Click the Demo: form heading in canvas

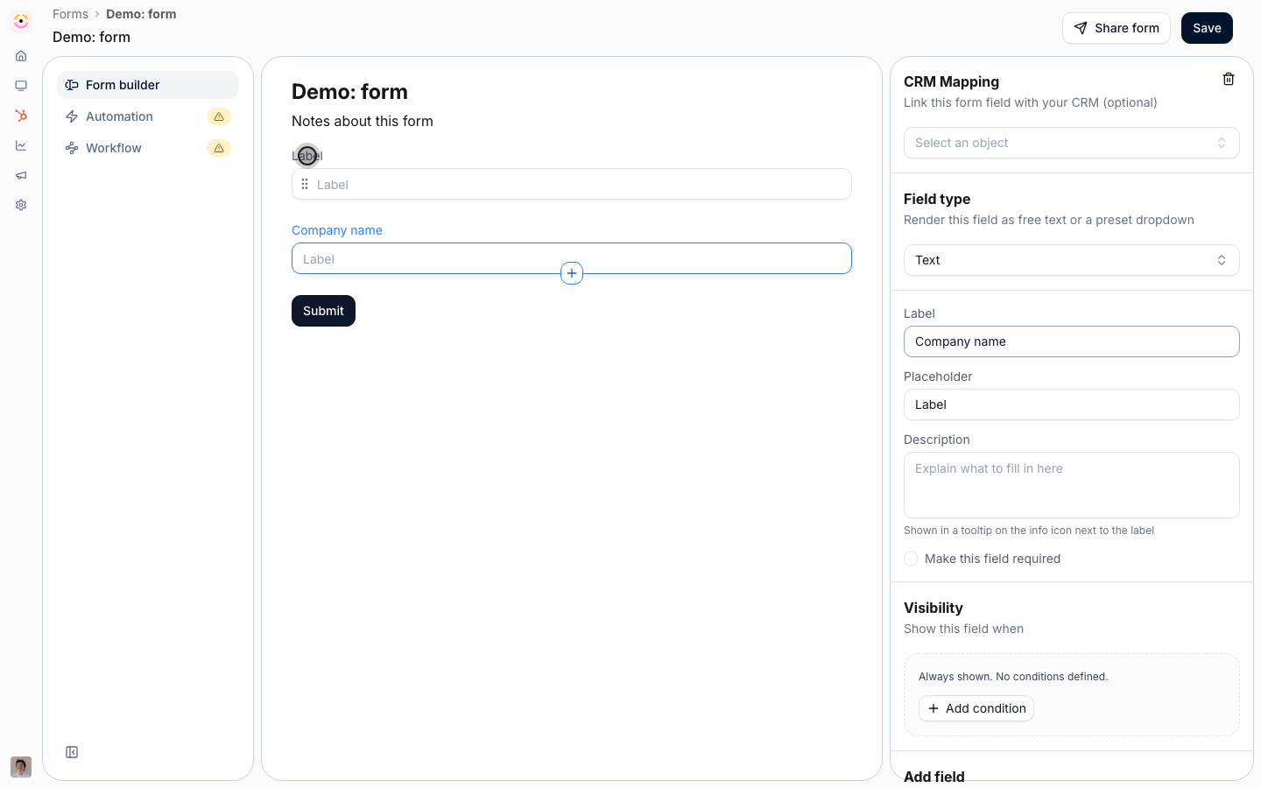point(349,92)
